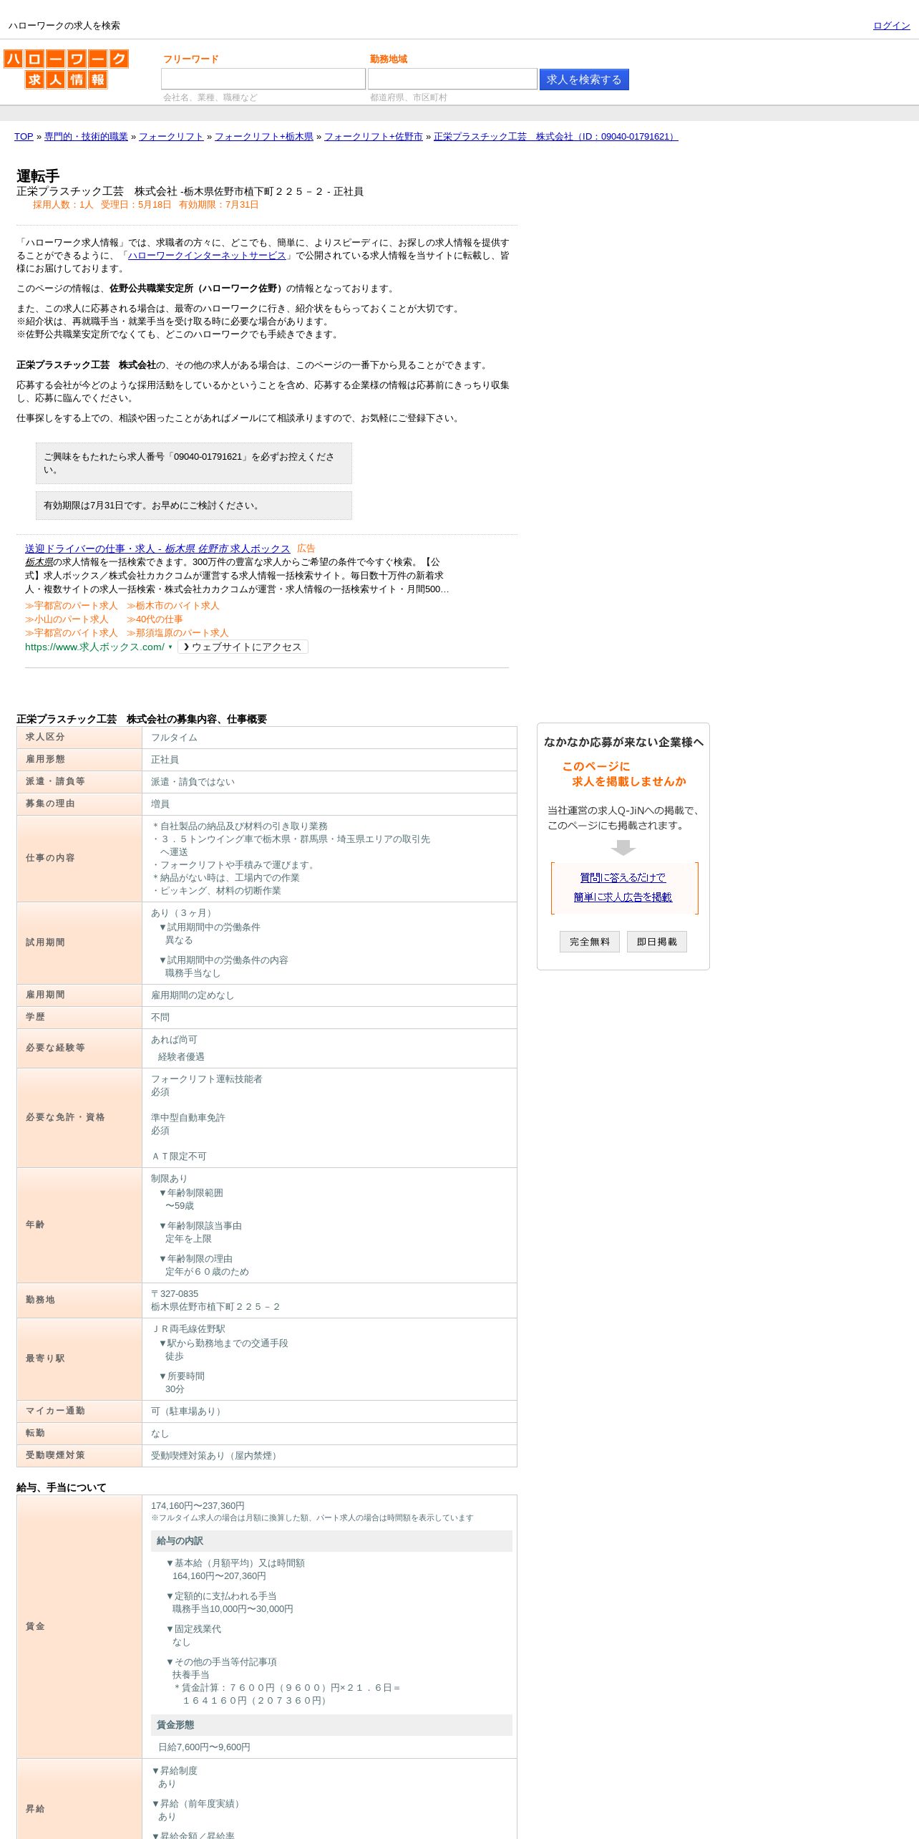919x1839 pixels.
Task: Click 雇用期間の定めなし cell
Action: [x=329, y=995]
